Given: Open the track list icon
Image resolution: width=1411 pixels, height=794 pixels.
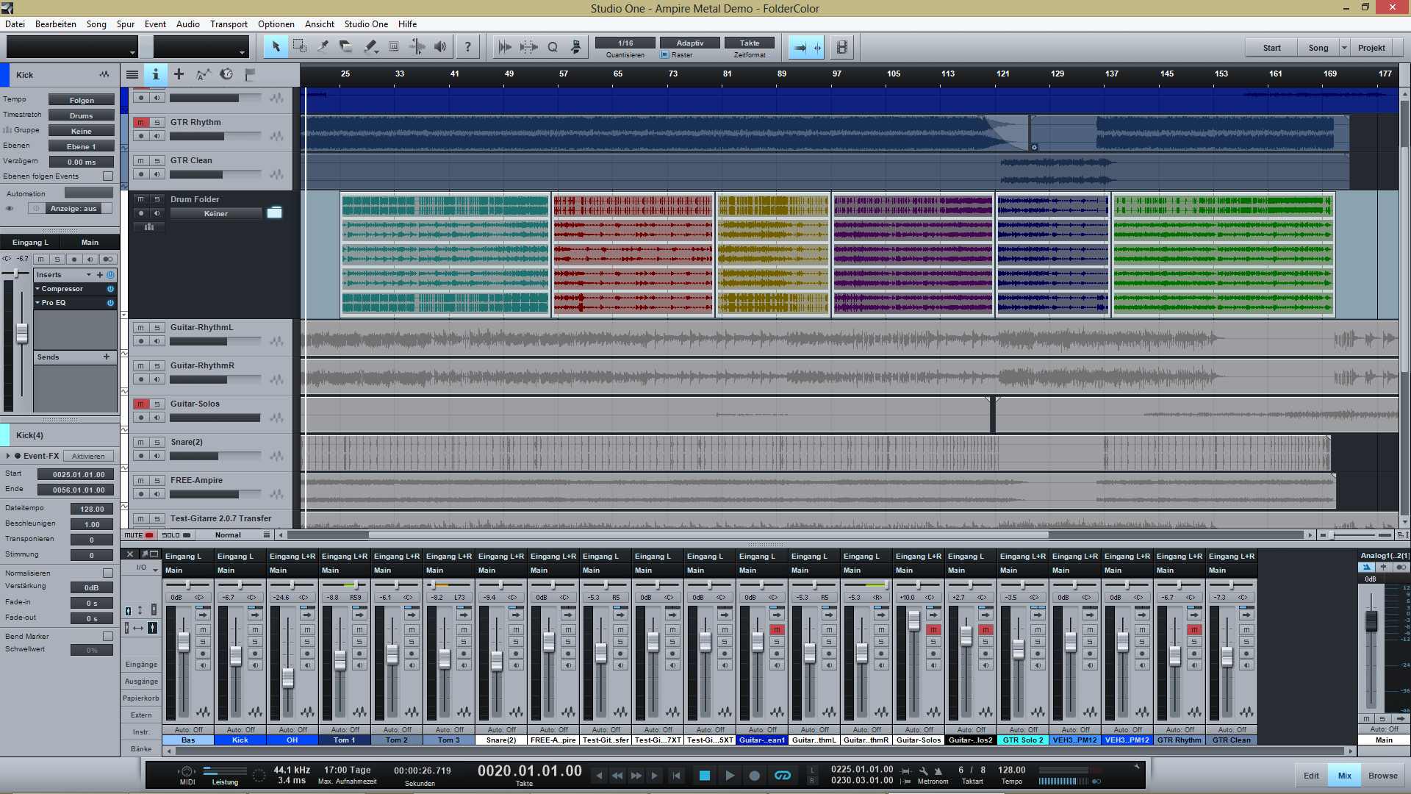Looking at the screenshot, I should [132, 74].
